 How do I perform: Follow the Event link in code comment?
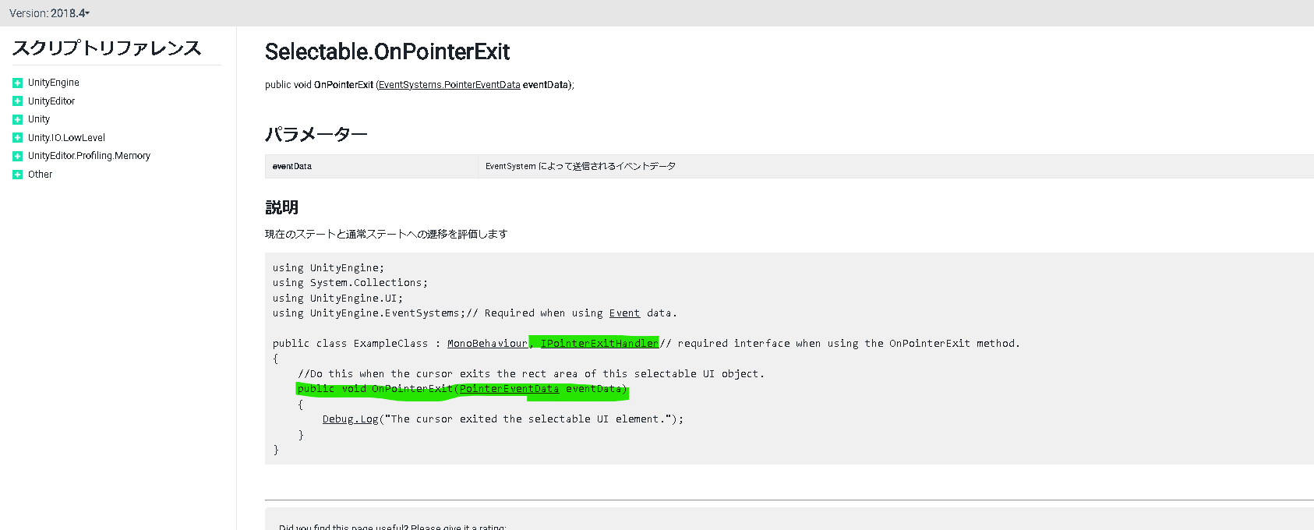click(624, 313)
